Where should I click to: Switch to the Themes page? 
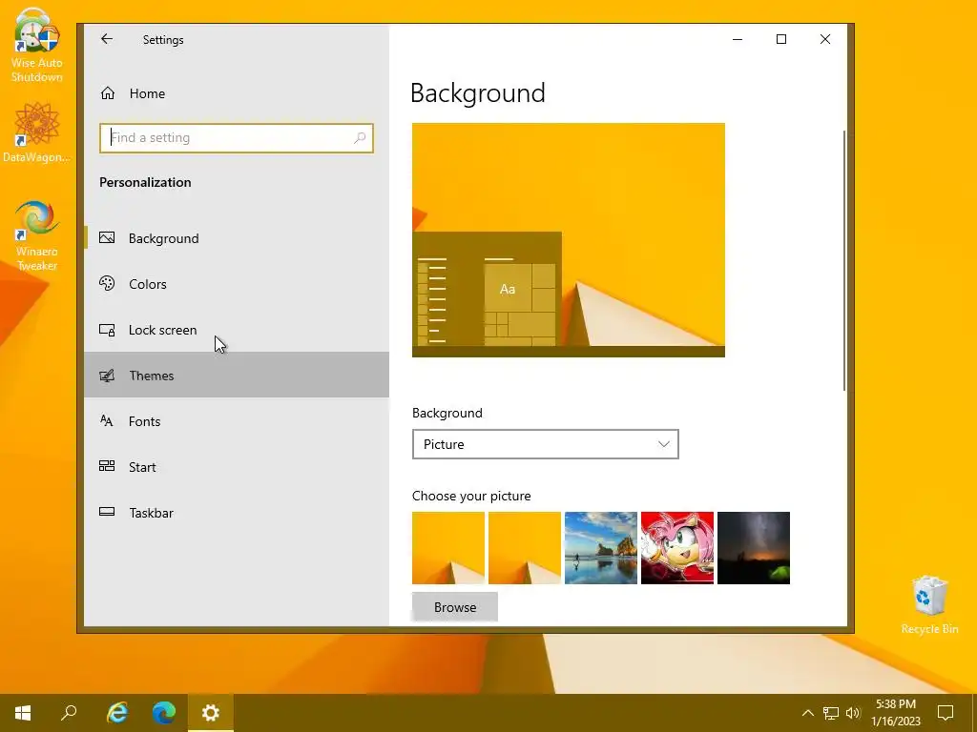click(237, 375)
